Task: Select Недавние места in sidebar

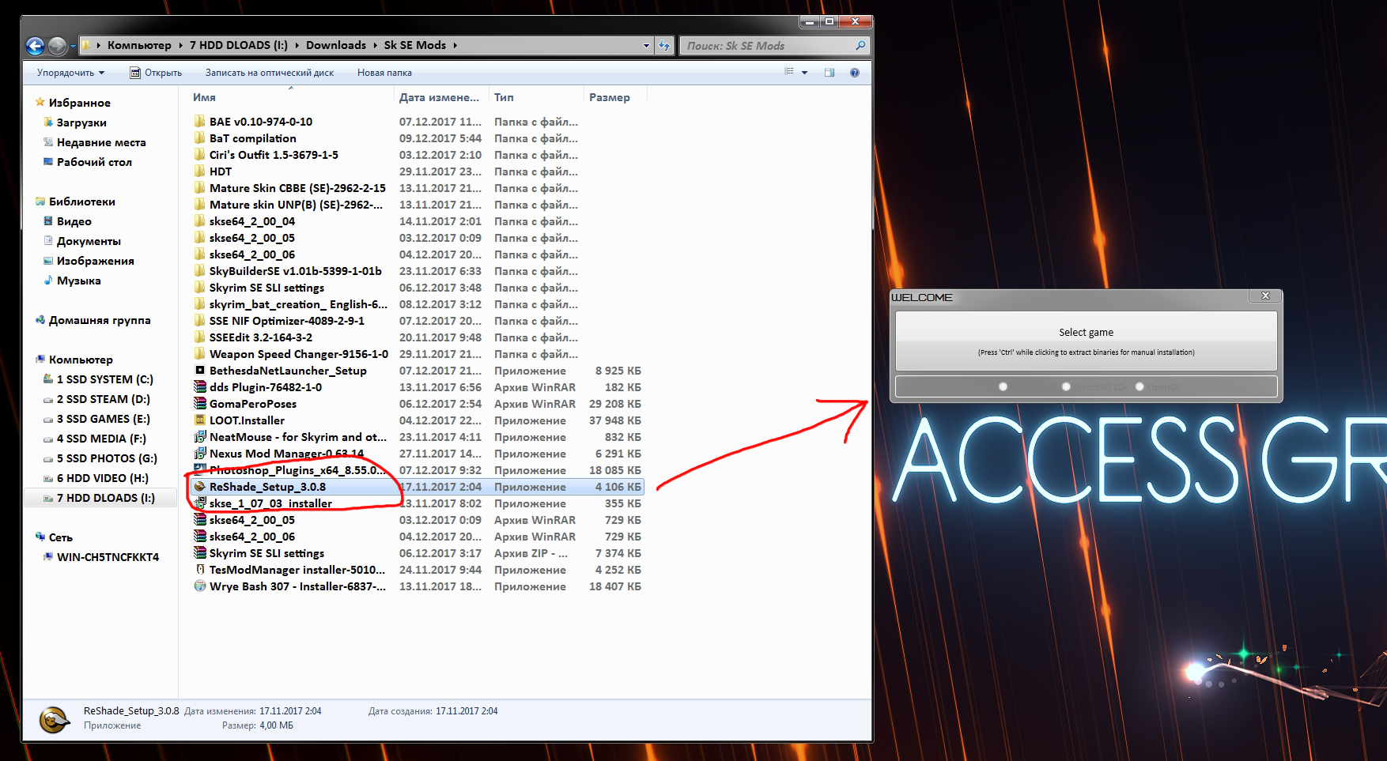Action: coord(101,142)
